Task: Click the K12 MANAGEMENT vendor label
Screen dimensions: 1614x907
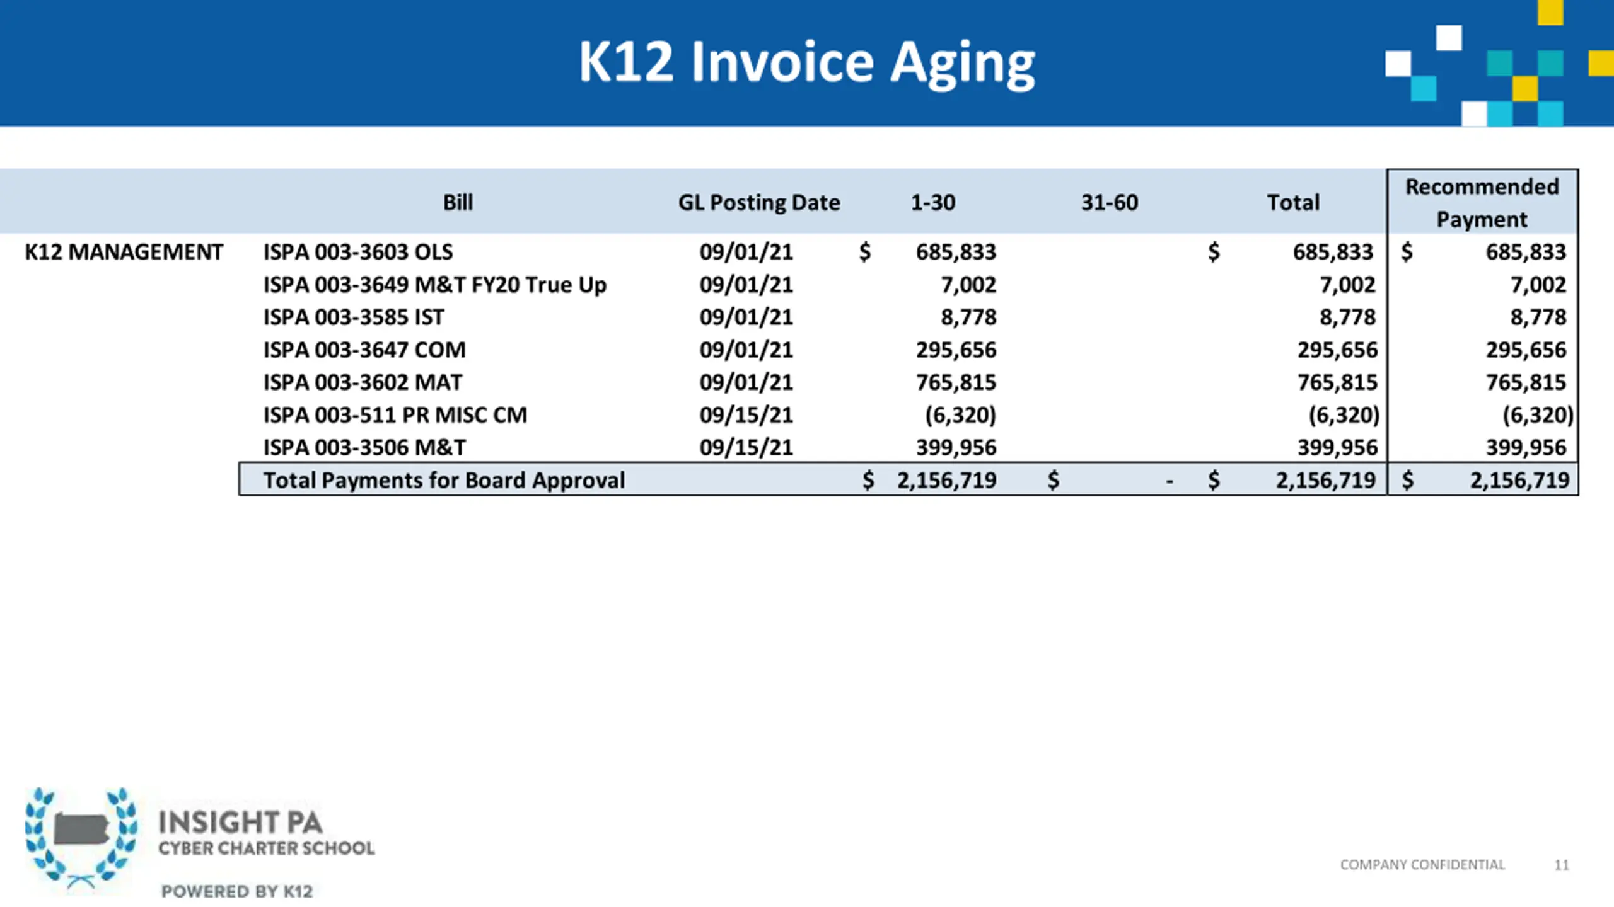Action: [124, 252]
